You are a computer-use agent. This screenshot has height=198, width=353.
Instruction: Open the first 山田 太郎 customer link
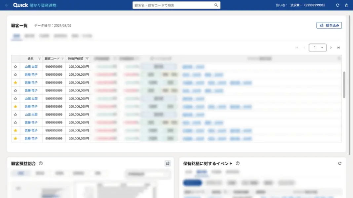pyautogui.click(x=31, y=67)
